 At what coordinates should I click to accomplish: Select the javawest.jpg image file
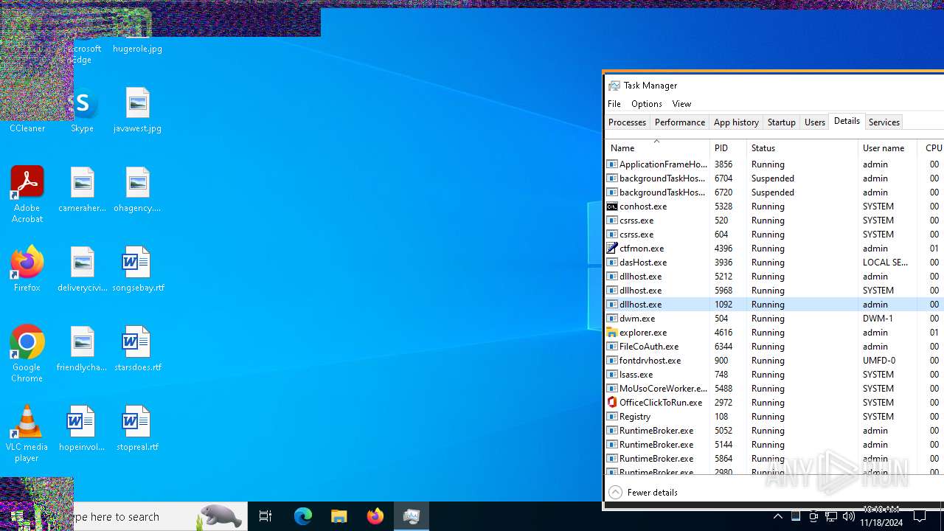(x=137, y=111)
